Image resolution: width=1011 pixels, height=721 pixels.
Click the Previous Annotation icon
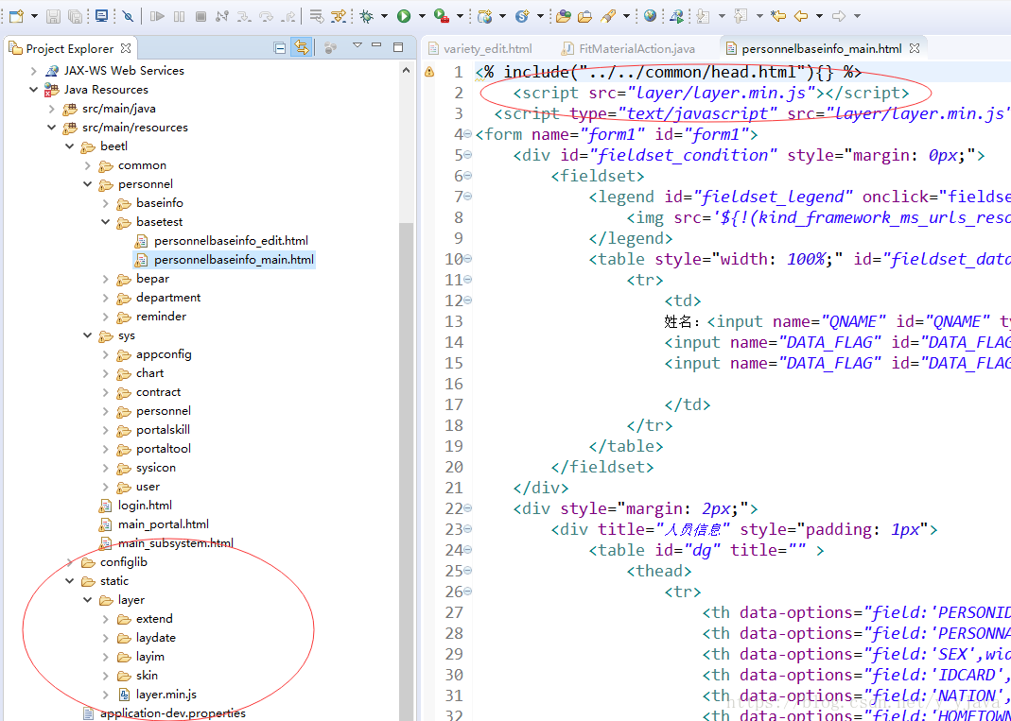pyautogui.click(x=741, y=15)
